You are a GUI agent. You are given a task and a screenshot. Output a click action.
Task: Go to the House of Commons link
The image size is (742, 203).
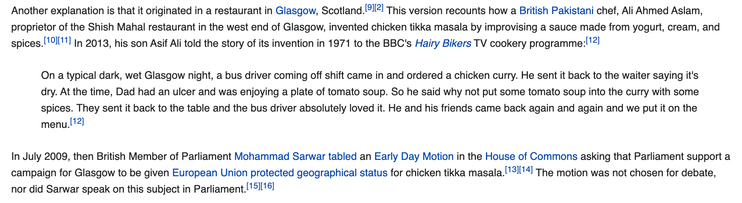531,157
